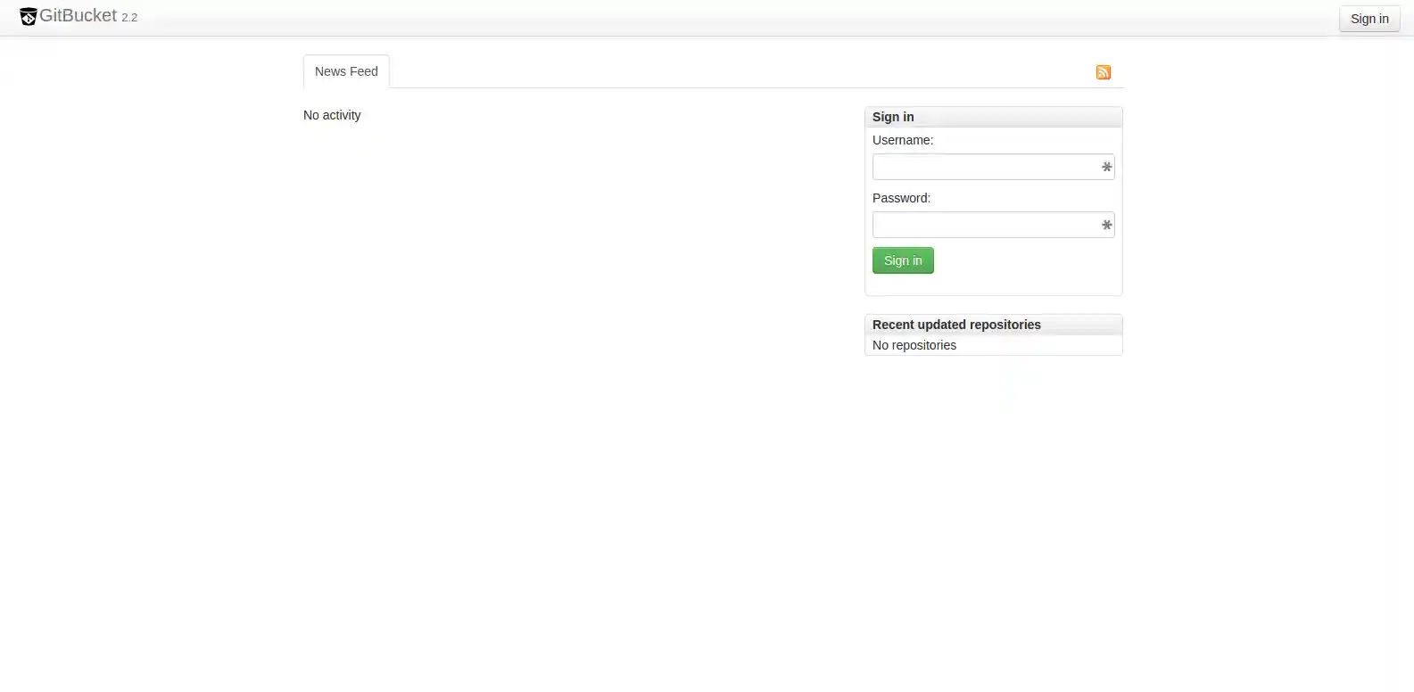Click the Sign in panel heading
1414x692 pixels.
(893, 117)
